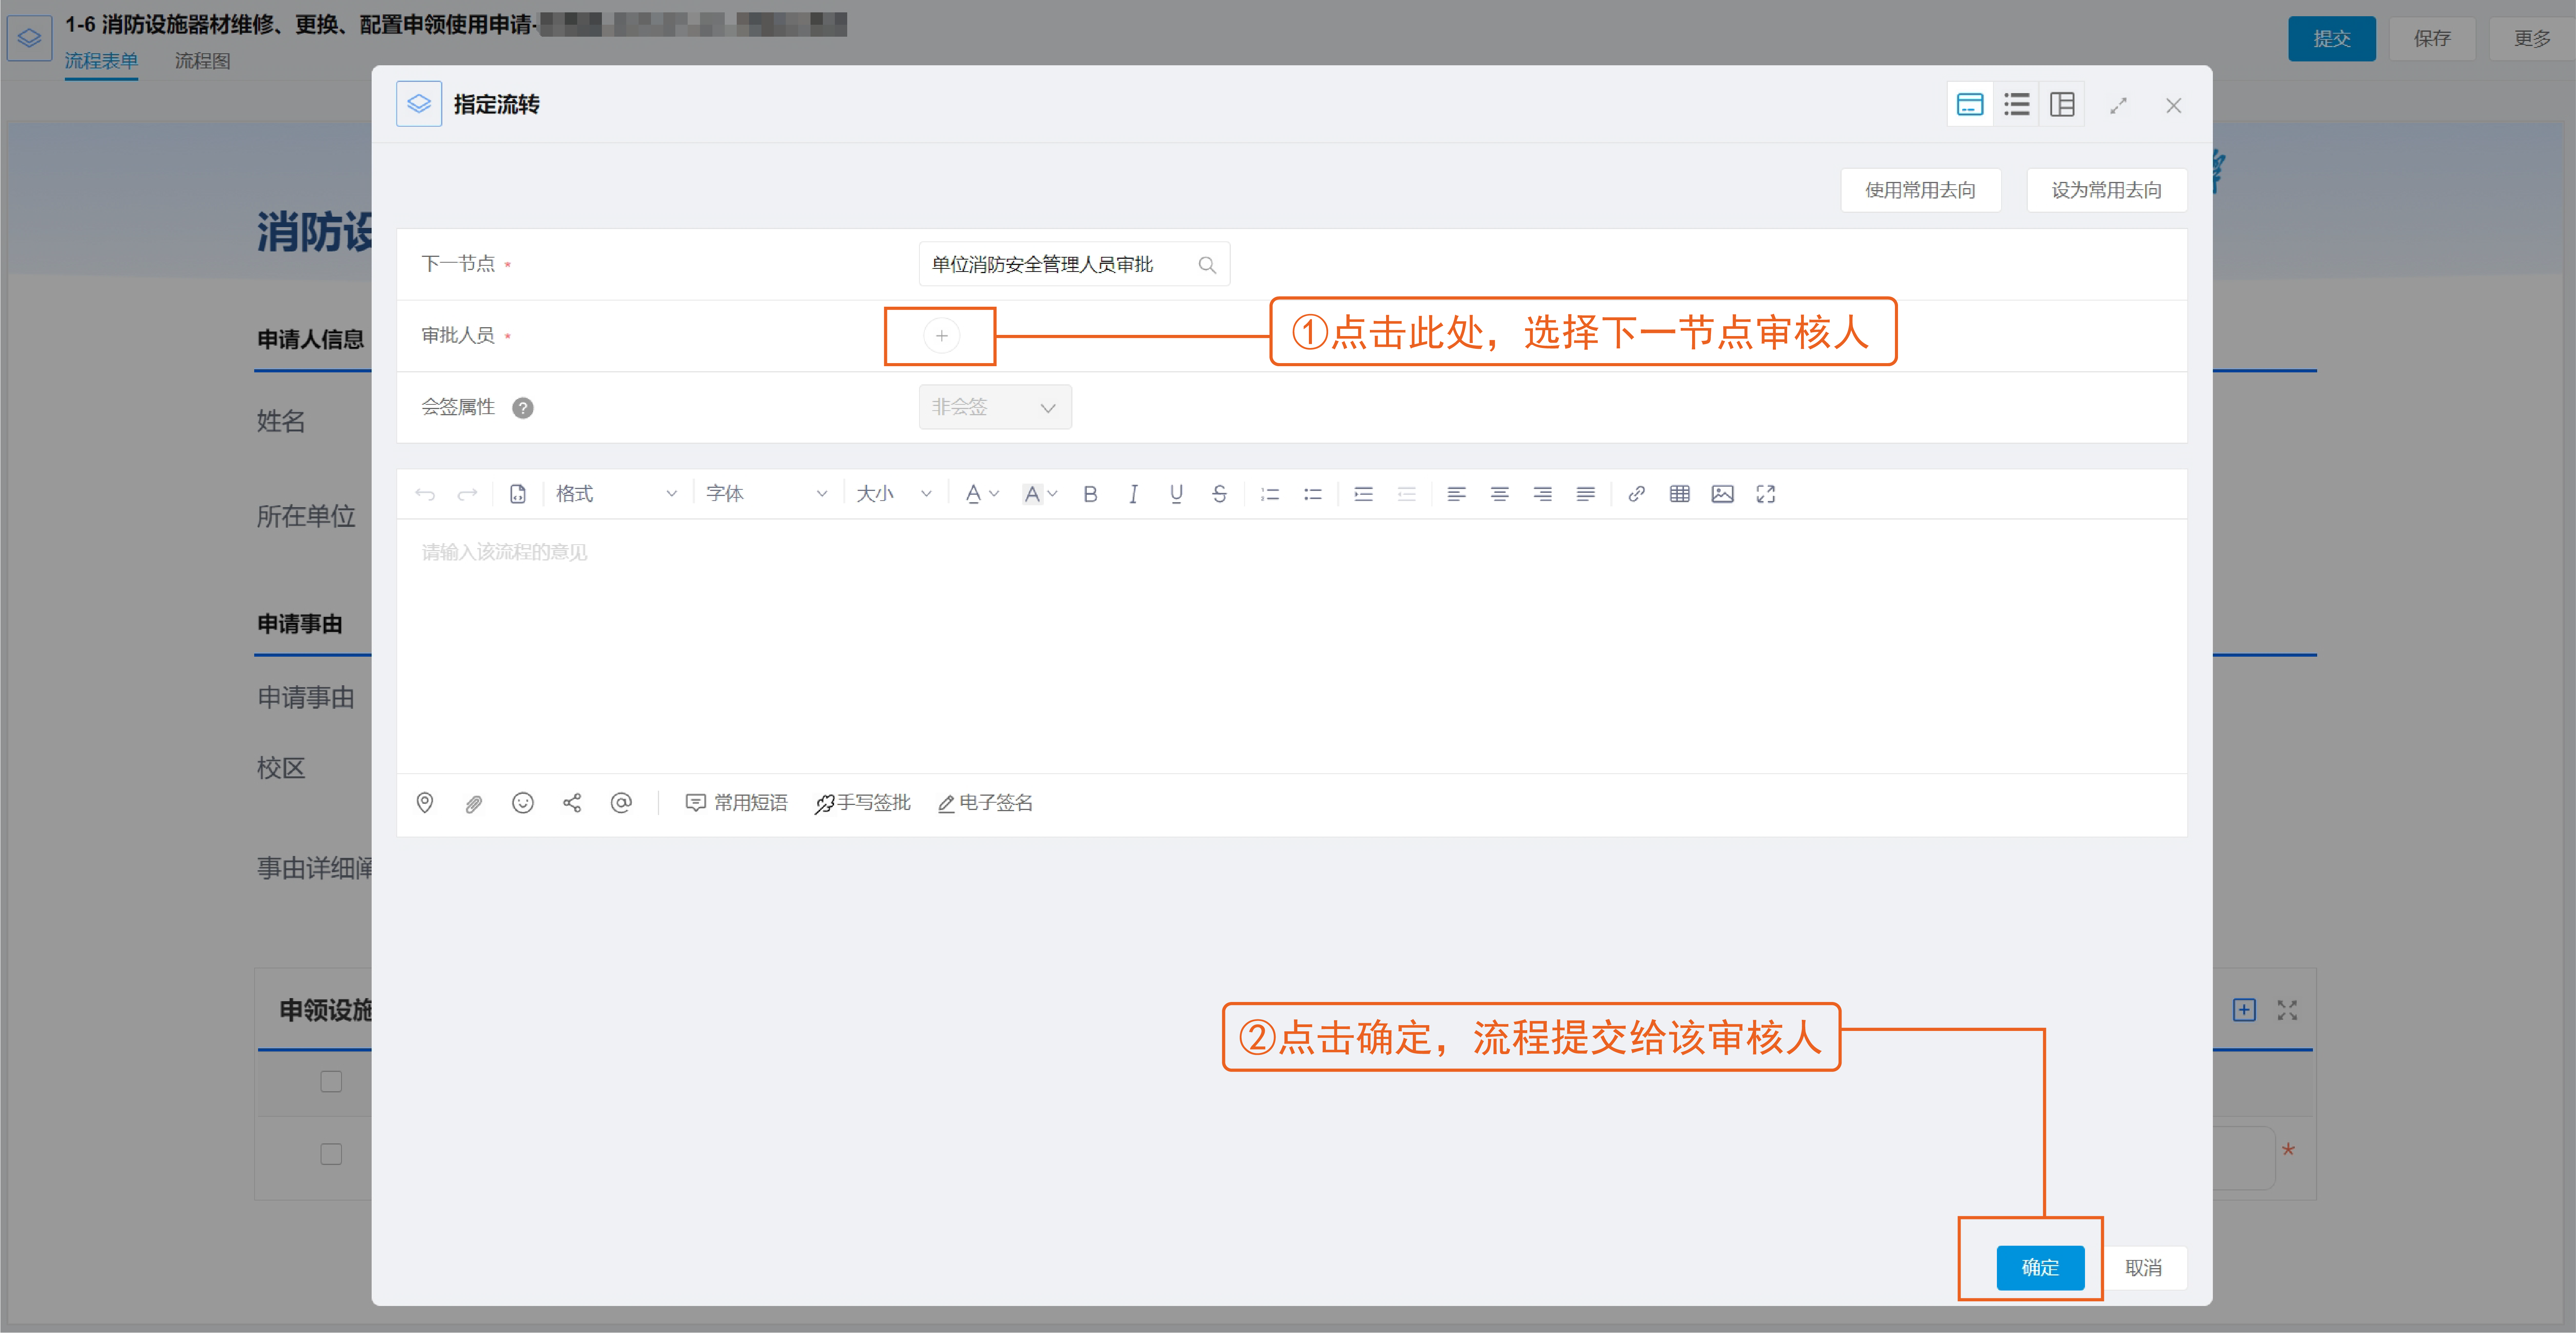
Task: Attach a file with paperclip icon
Action: coord(474,803)
